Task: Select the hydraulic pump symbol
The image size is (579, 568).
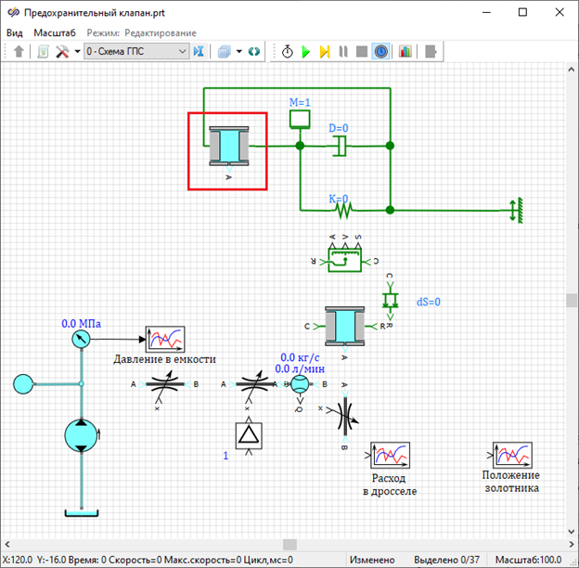Action: (82, 436)
